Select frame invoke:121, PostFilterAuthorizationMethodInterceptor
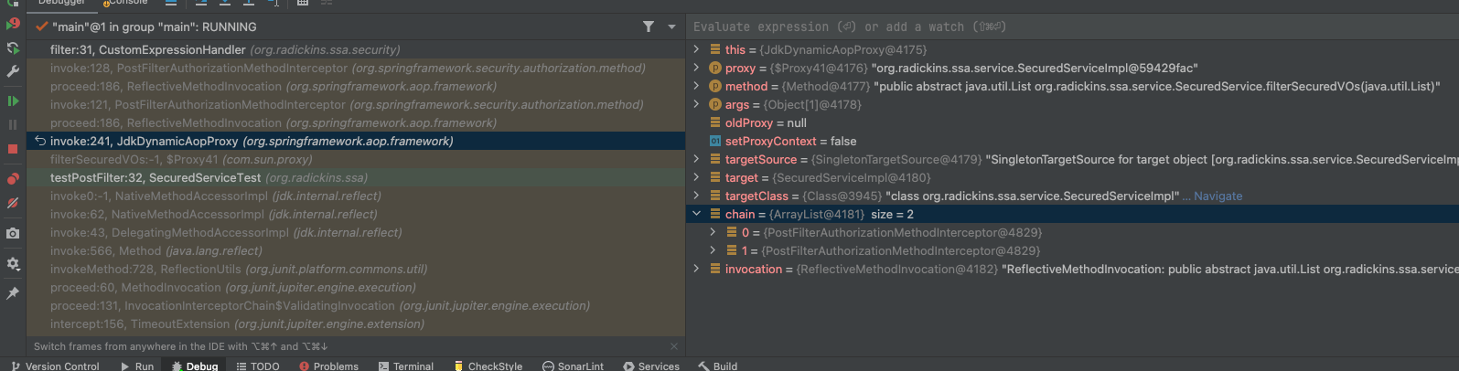Viewport: 1459px width, 371px height. tap(356, 104)
